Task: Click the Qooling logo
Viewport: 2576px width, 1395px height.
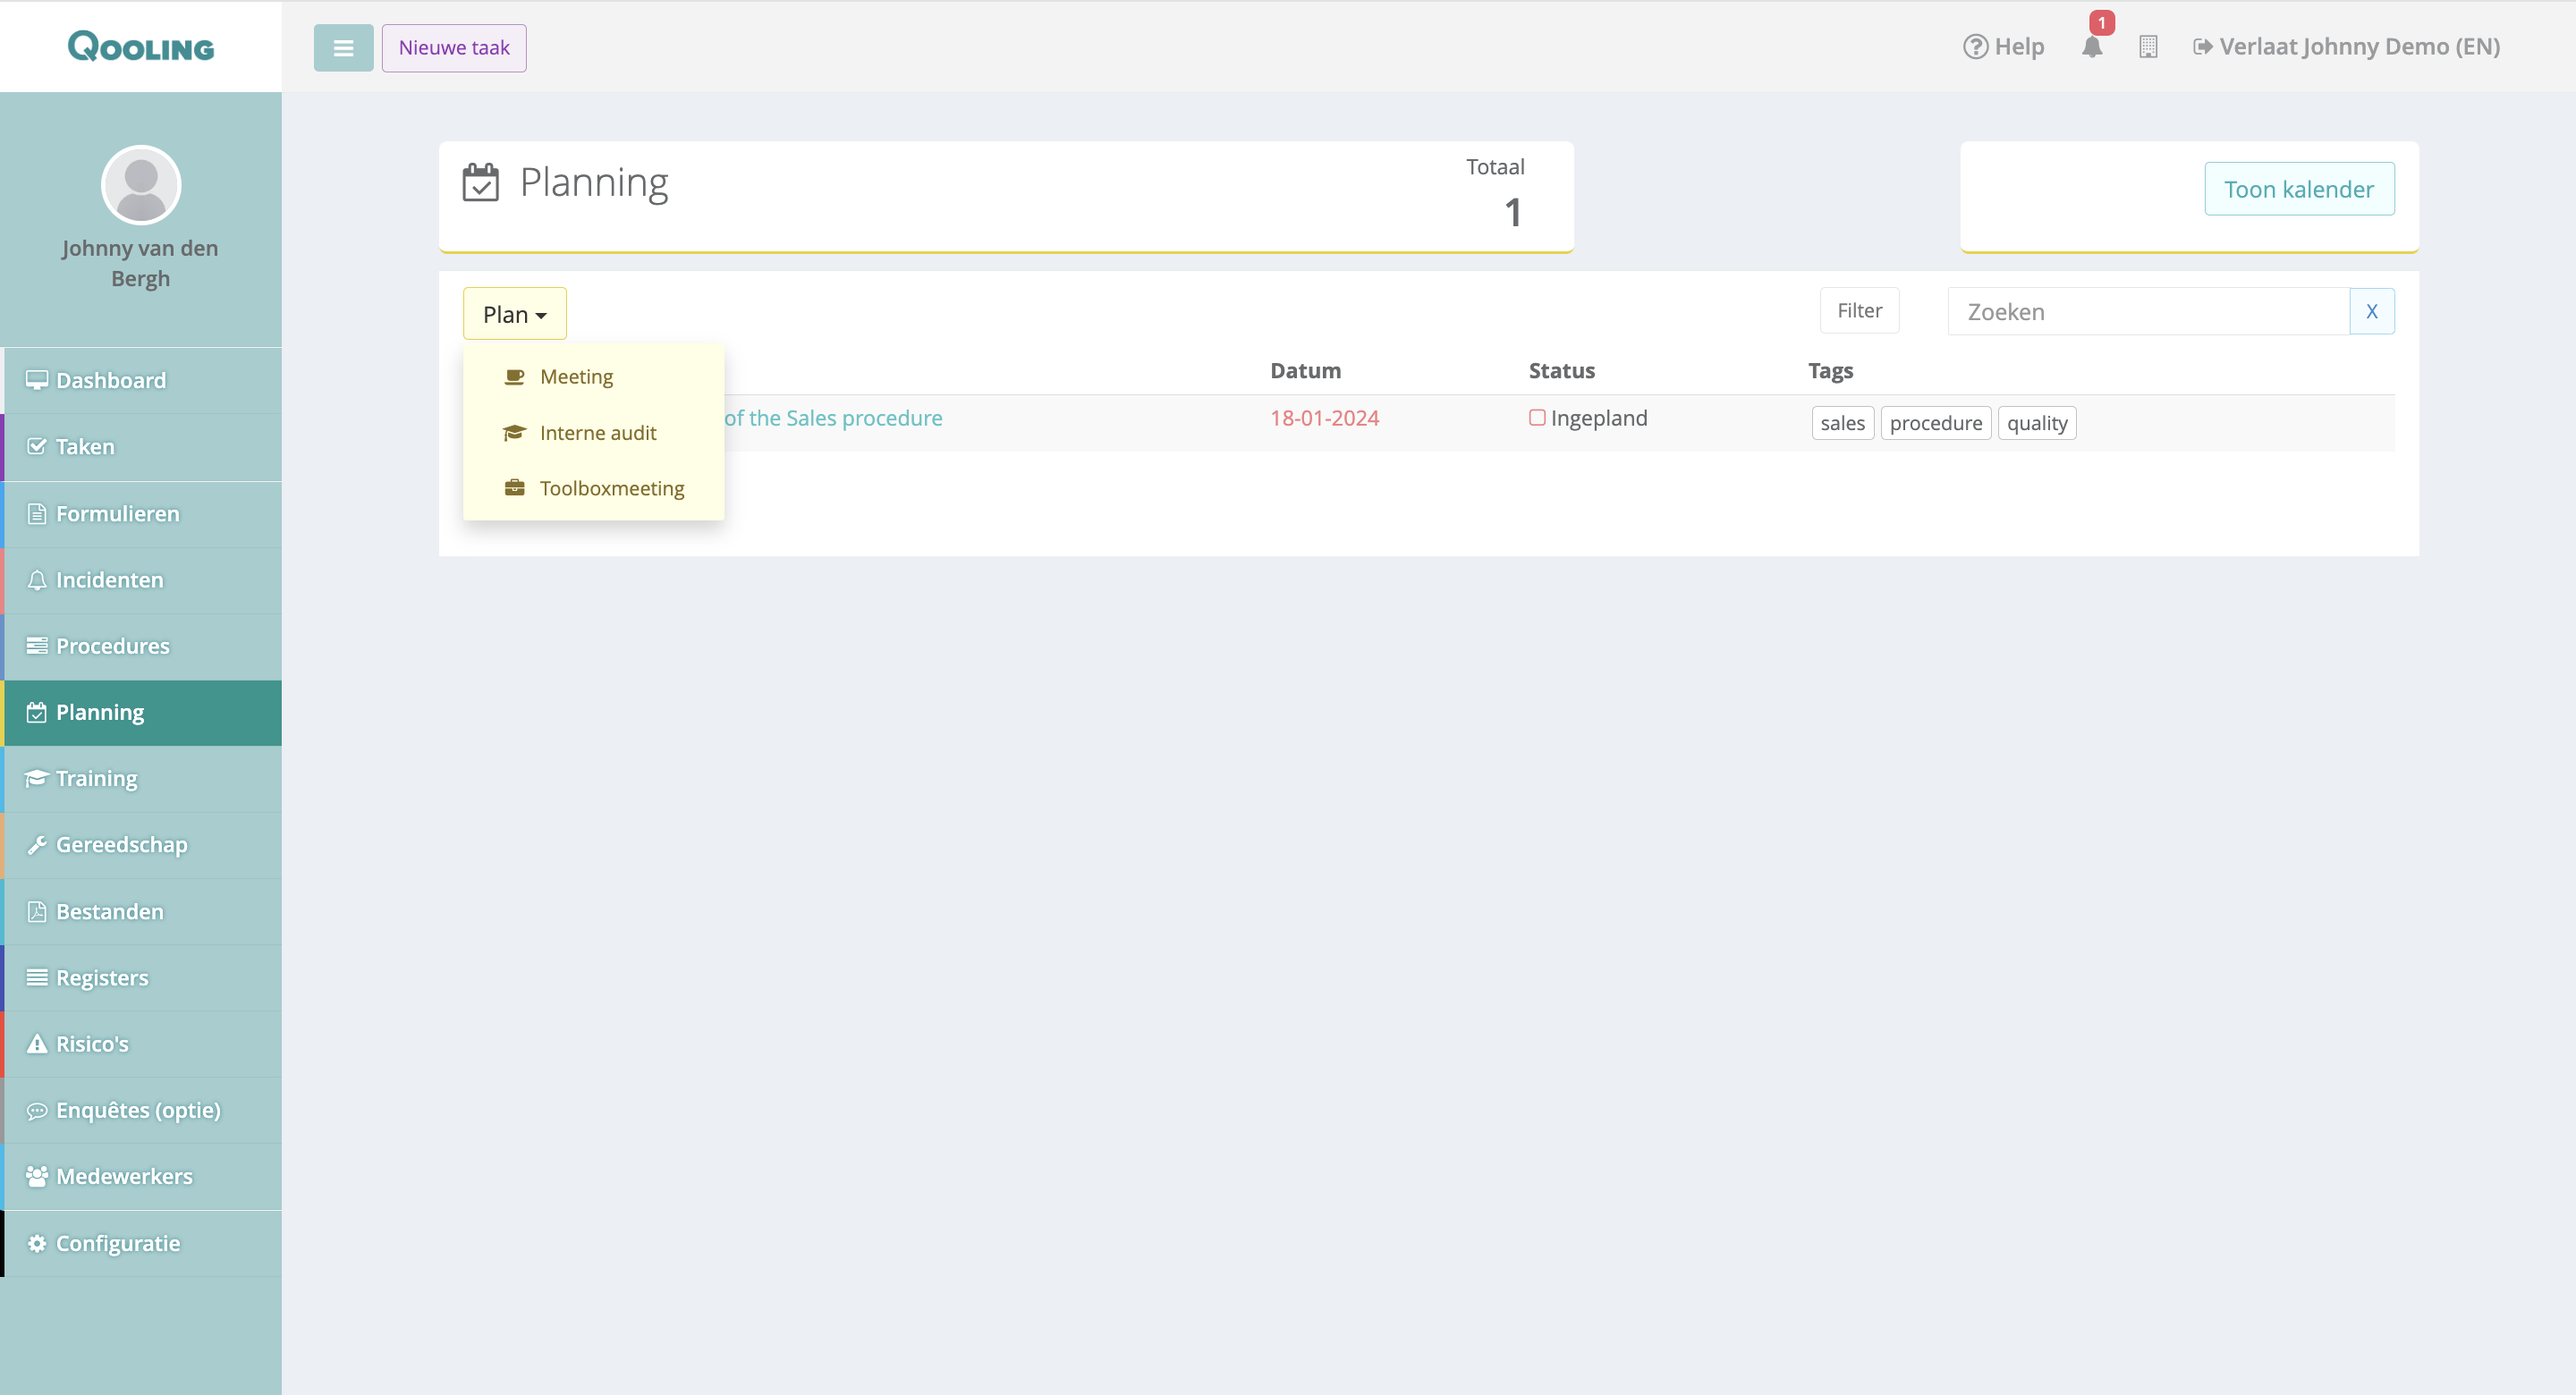Action: coord(141,46)
